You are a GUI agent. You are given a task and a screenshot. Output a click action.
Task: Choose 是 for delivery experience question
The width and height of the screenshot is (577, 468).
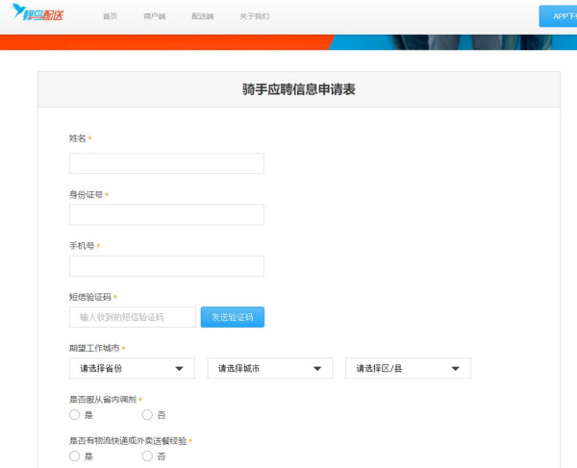tap(75, 456)
